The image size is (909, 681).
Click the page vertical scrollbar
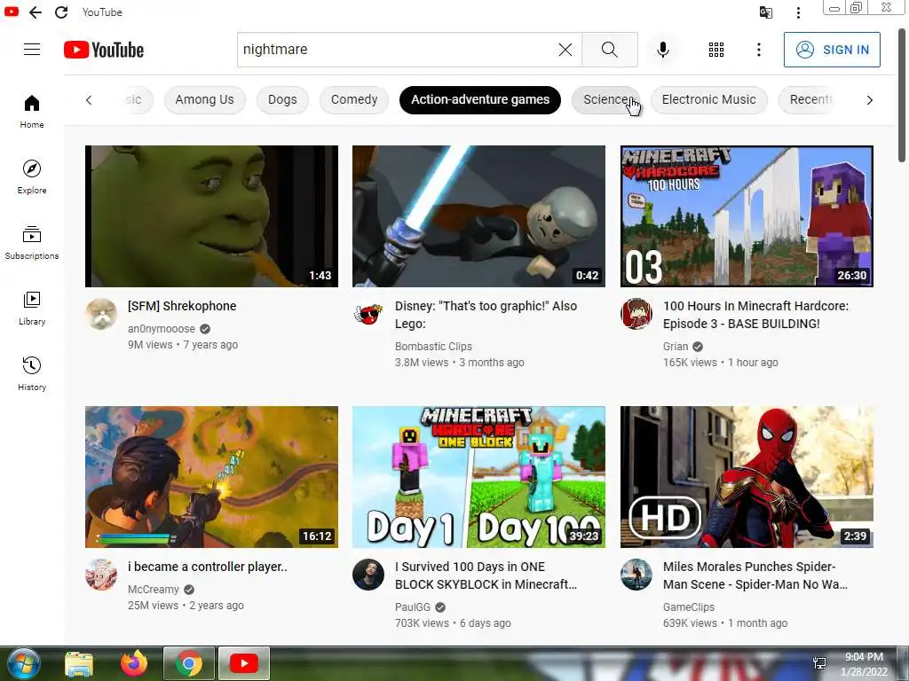[902, 96]
